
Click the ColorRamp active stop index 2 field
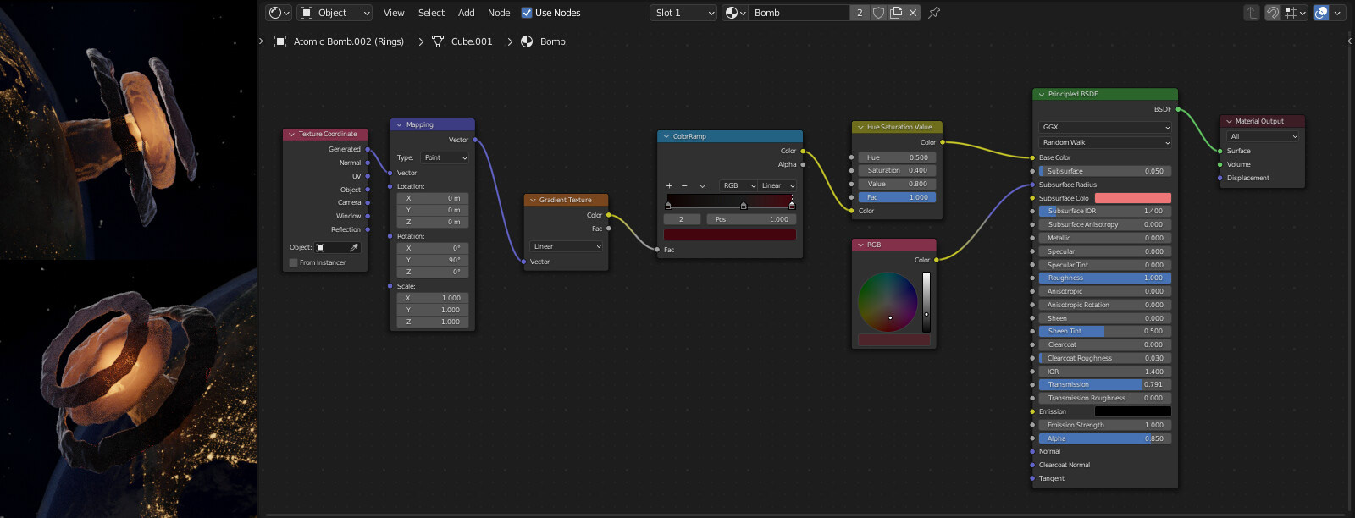pyautogui.click(x=682, y=219)
